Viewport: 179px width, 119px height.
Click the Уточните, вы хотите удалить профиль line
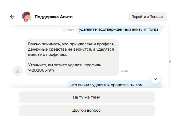[x=64, y=65]
